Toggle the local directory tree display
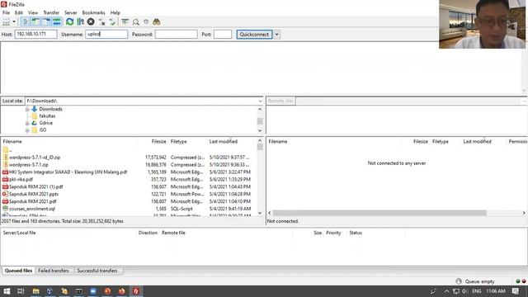Screen dimensions: 528x297 (x=35, y=22)
